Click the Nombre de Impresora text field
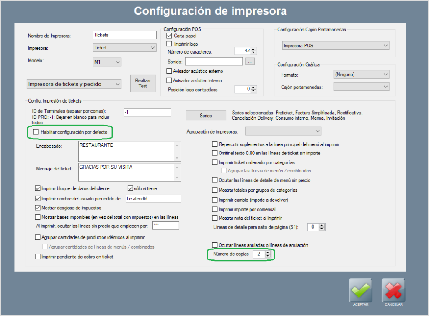 [124, 35]
